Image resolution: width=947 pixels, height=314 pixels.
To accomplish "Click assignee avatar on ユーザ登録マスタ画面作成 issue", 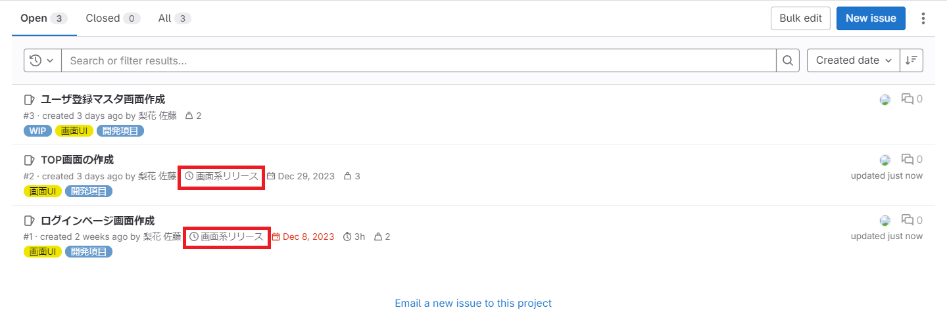I will point(885,100).
